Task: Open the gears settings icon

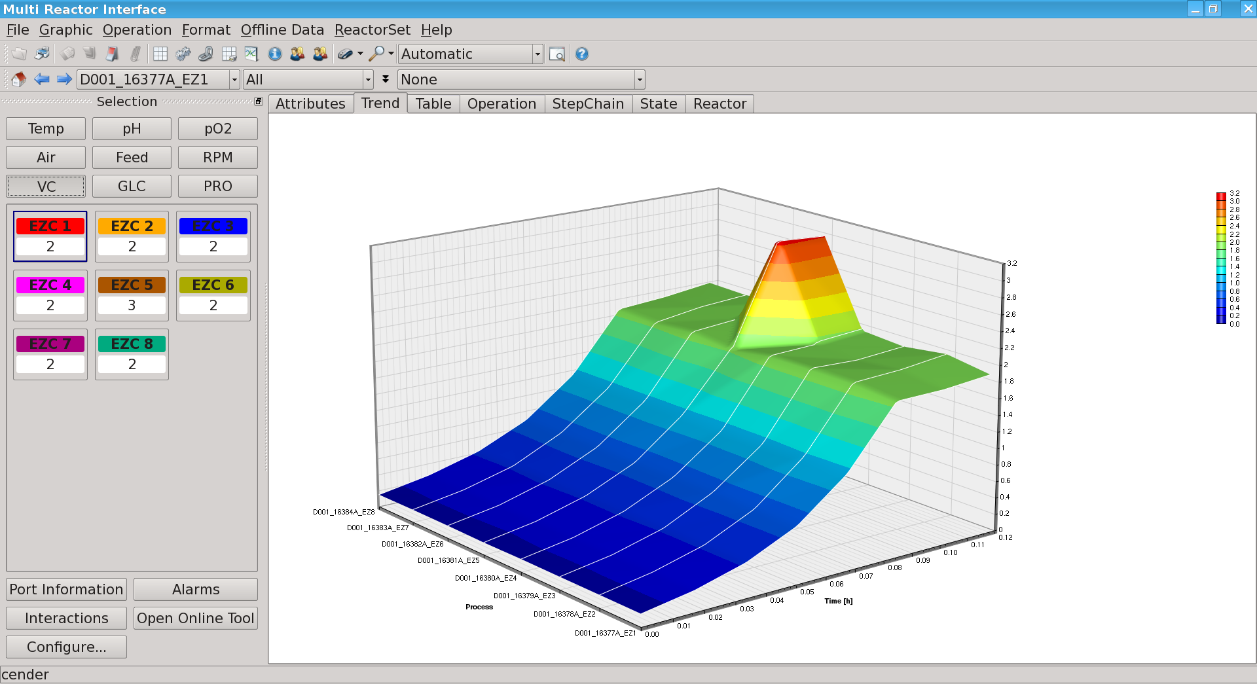Action: [x=183, y=54]
